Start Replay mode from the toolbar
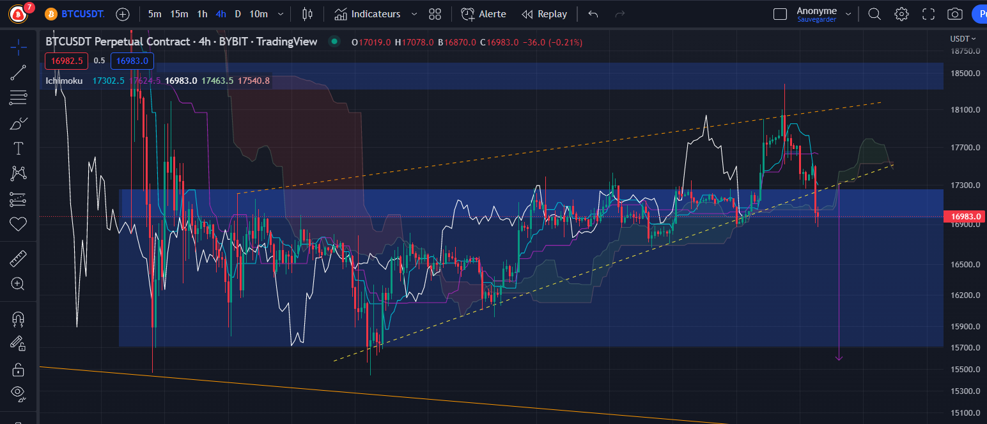Screen dimensions: 987x424 (544, 13)
